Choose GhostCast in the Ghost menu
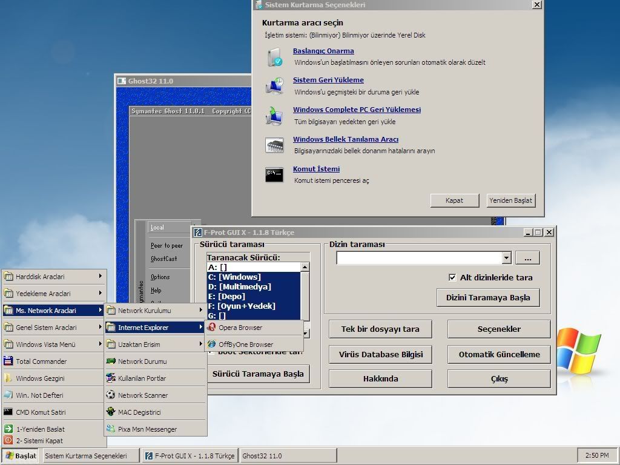Screen dimensions: 620x465 (163, 259)
